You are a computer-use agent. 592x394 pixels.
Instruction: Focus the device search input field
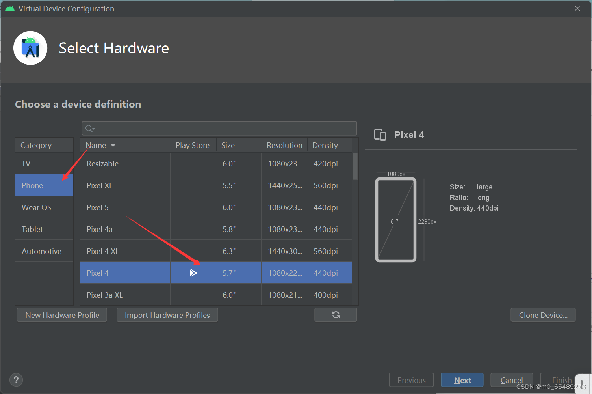pyautogui.click(x=219, y=129)
